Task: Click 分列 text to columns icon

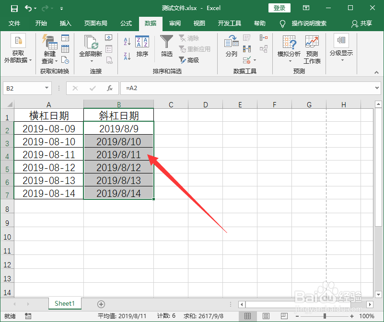Action: pyautogui.click(x=232, y=46)
